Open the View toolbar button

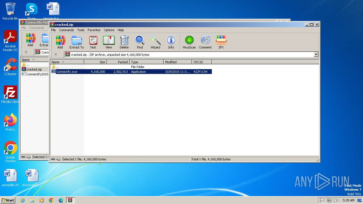pos(109,42)
